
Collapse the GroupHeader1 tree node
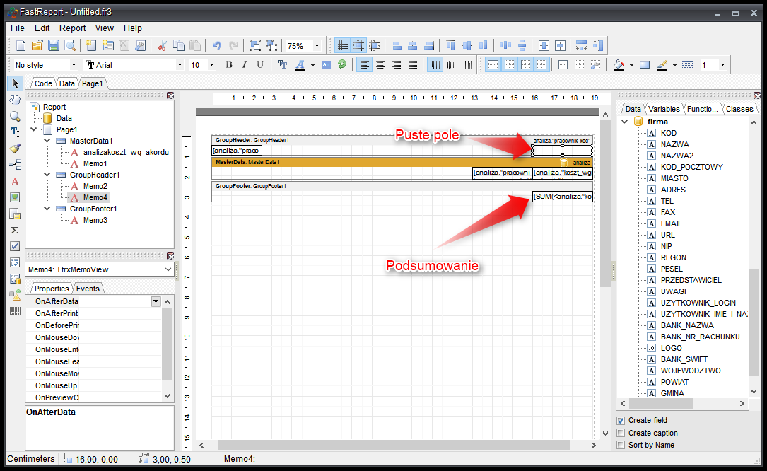pyautogui.click(x=47, y=175)
